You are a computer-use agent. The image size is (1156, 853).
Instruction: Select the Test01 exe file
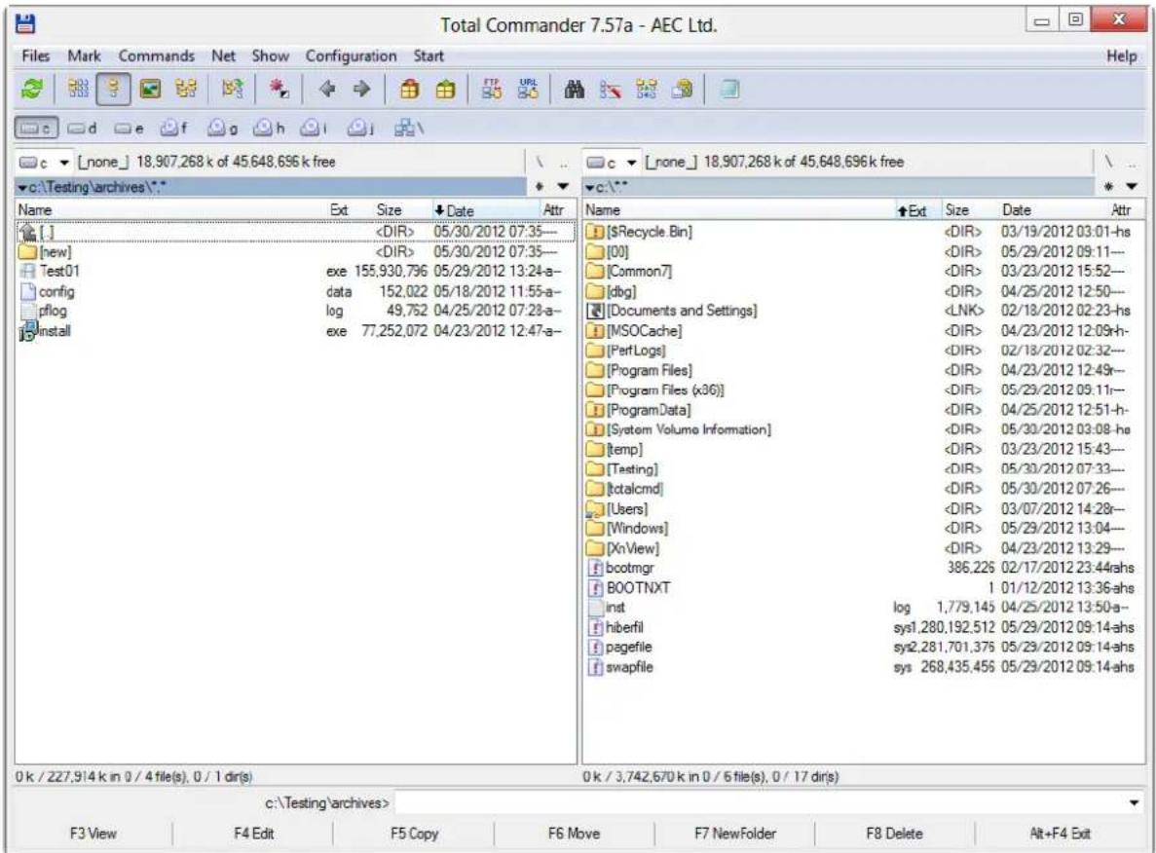click(295, 272)
